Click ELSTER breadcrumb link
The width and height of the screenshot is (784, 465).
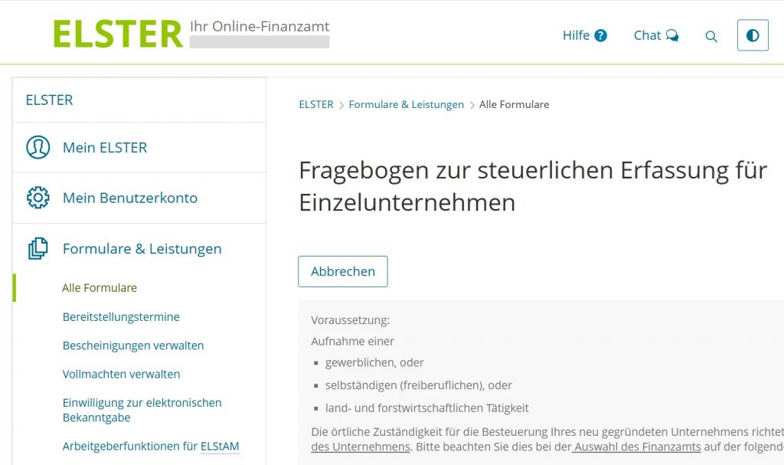coord(315,104)
